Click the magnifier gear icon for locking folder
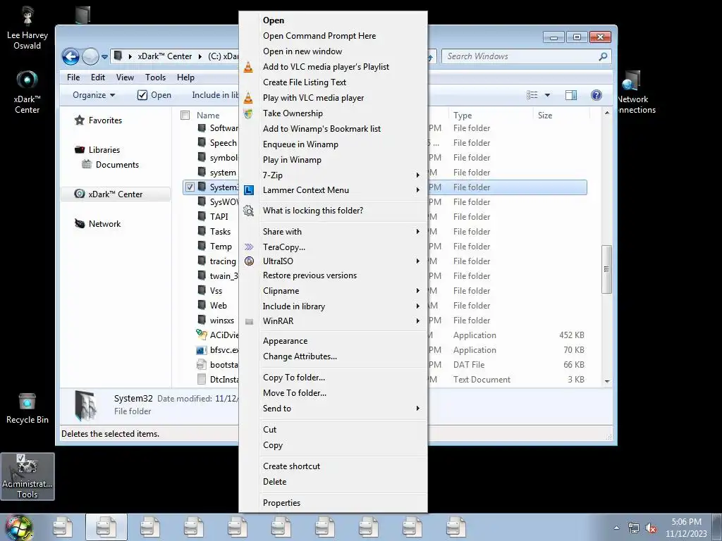This screenshot has width=722, height=541. (x=249, y=211)
